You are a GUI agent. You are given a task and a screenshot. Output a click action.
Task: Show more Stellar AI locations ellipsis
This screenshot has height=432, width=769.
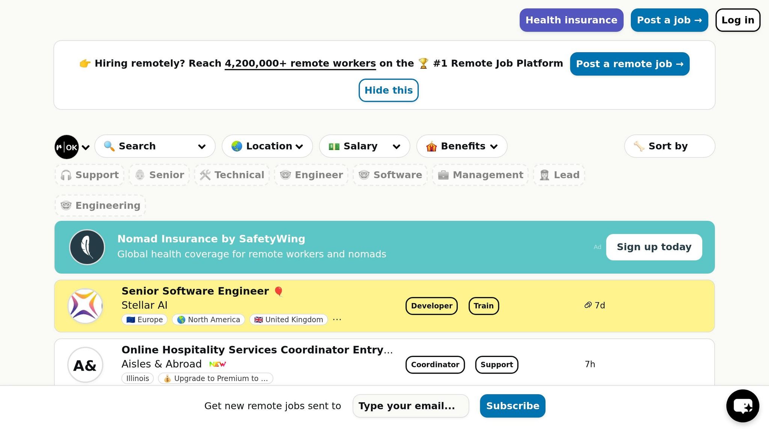click(x=337, y=319)
